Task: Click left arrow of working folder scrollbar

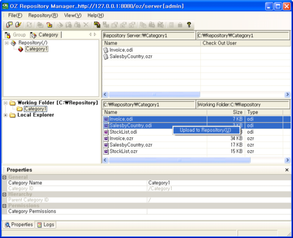Action: click(x=105, y=160)
